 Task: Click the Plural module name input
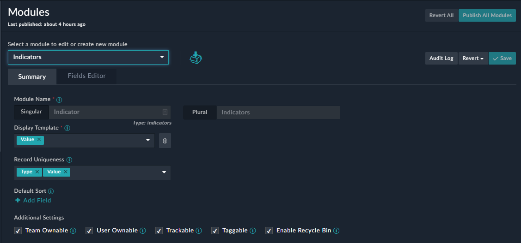(x=278, y=113)
